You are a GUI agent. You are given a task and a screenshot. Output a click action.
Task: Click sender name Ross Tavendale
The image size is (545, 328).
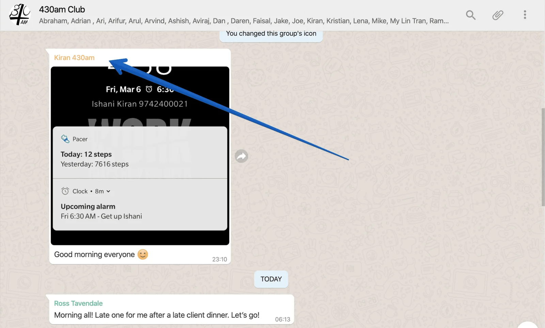point(78,303)
